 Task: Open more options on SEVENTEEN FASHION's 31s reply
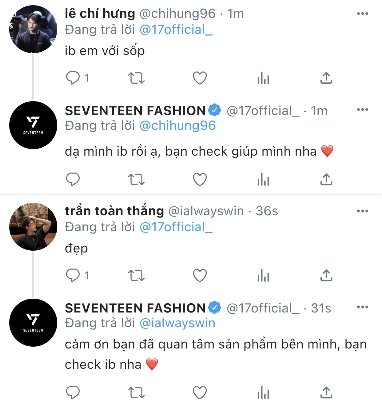[x=362, y=307]
